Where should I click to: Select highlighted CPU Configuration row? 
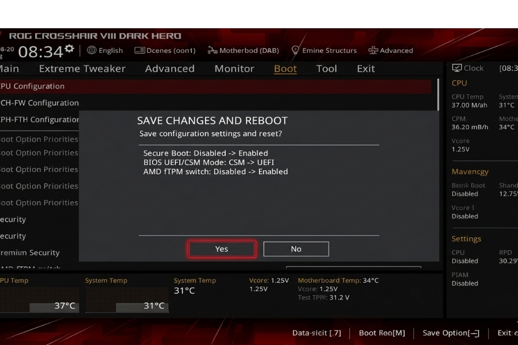click(x=215, y=86)
